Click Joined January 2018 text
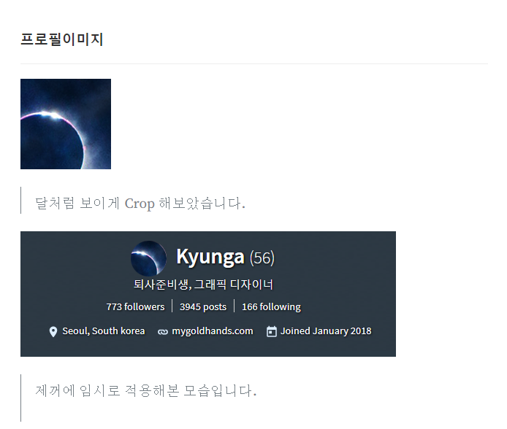The image size is (507, 429). click(x=326, y=331)
